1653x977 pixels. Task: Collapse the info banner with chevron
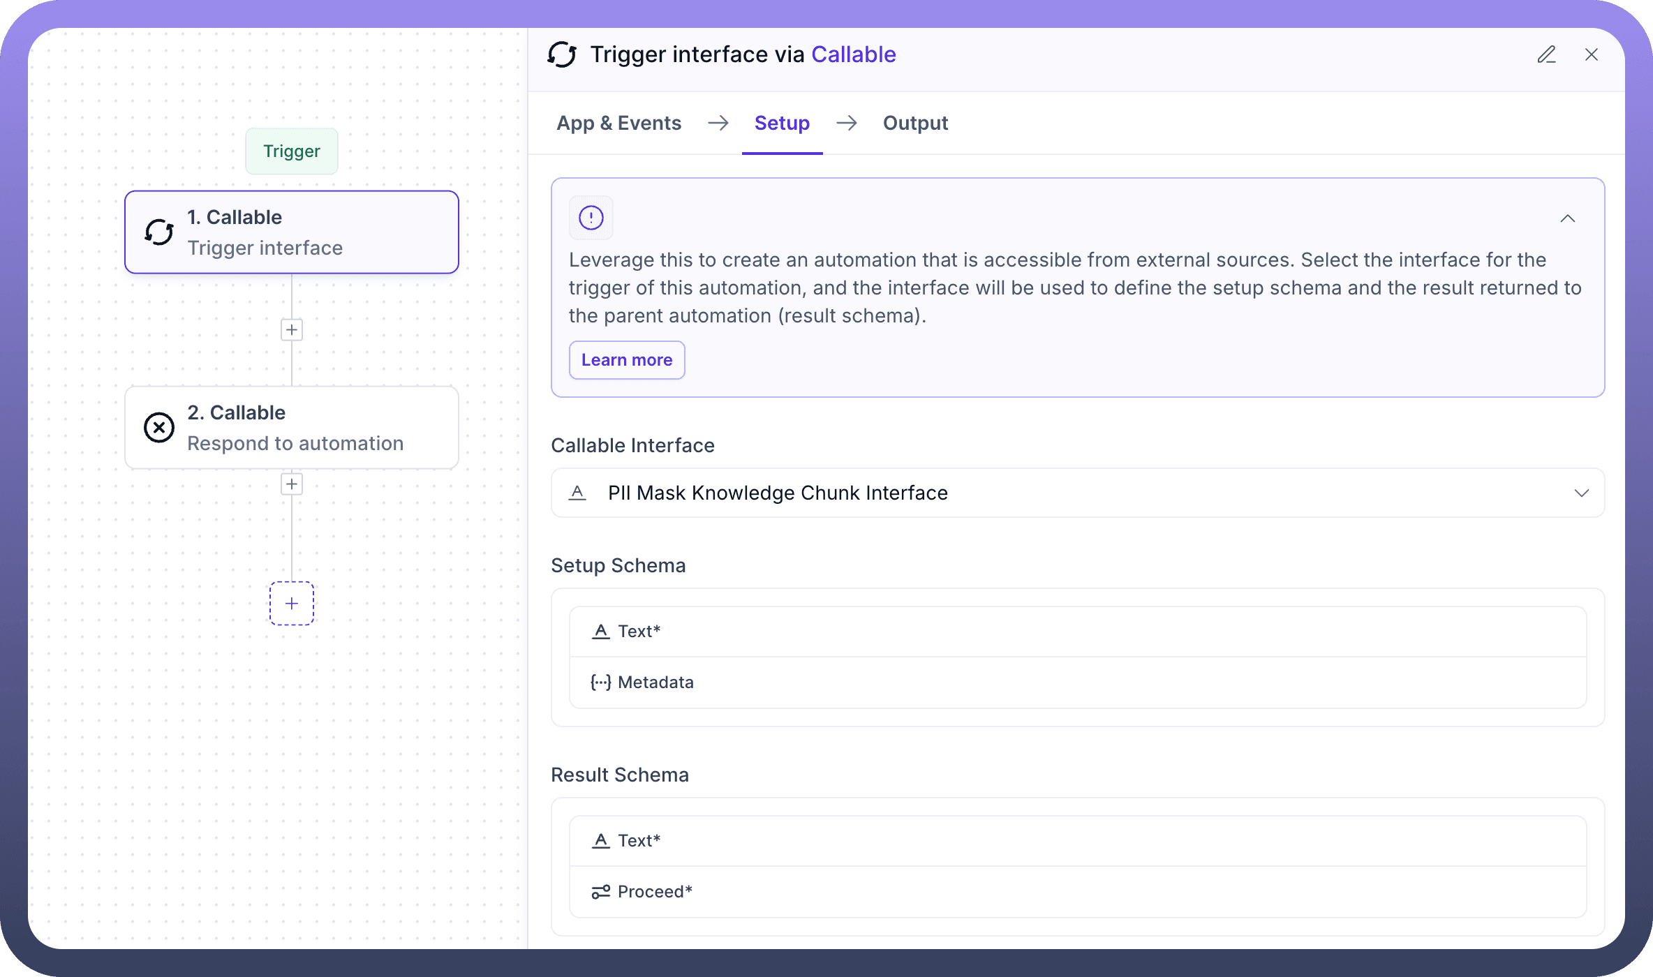pyautogui.click(x=1567, y=218)
